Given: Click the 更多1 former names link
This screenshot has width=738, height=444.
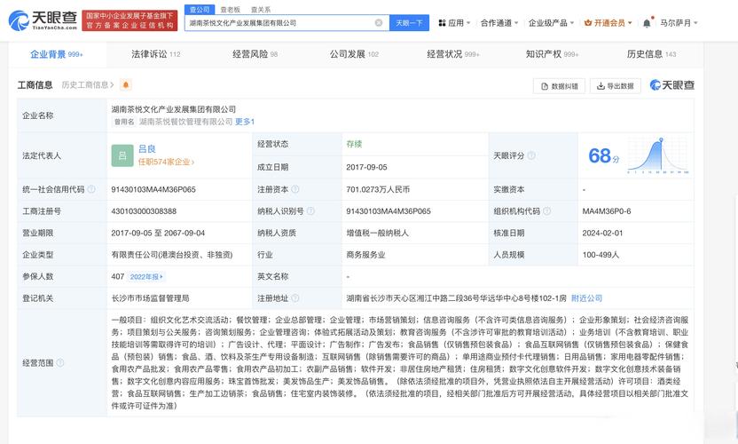Looking at the screenshot, I should (245, 122).
